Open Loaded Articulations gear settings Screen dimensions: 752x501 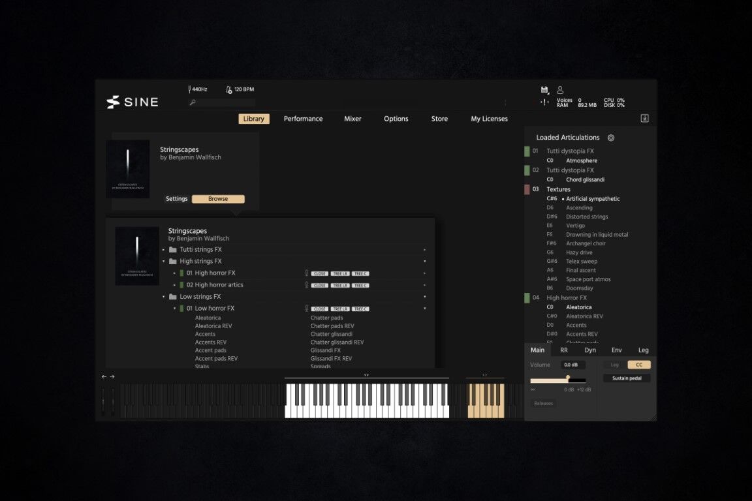(611, 138)
